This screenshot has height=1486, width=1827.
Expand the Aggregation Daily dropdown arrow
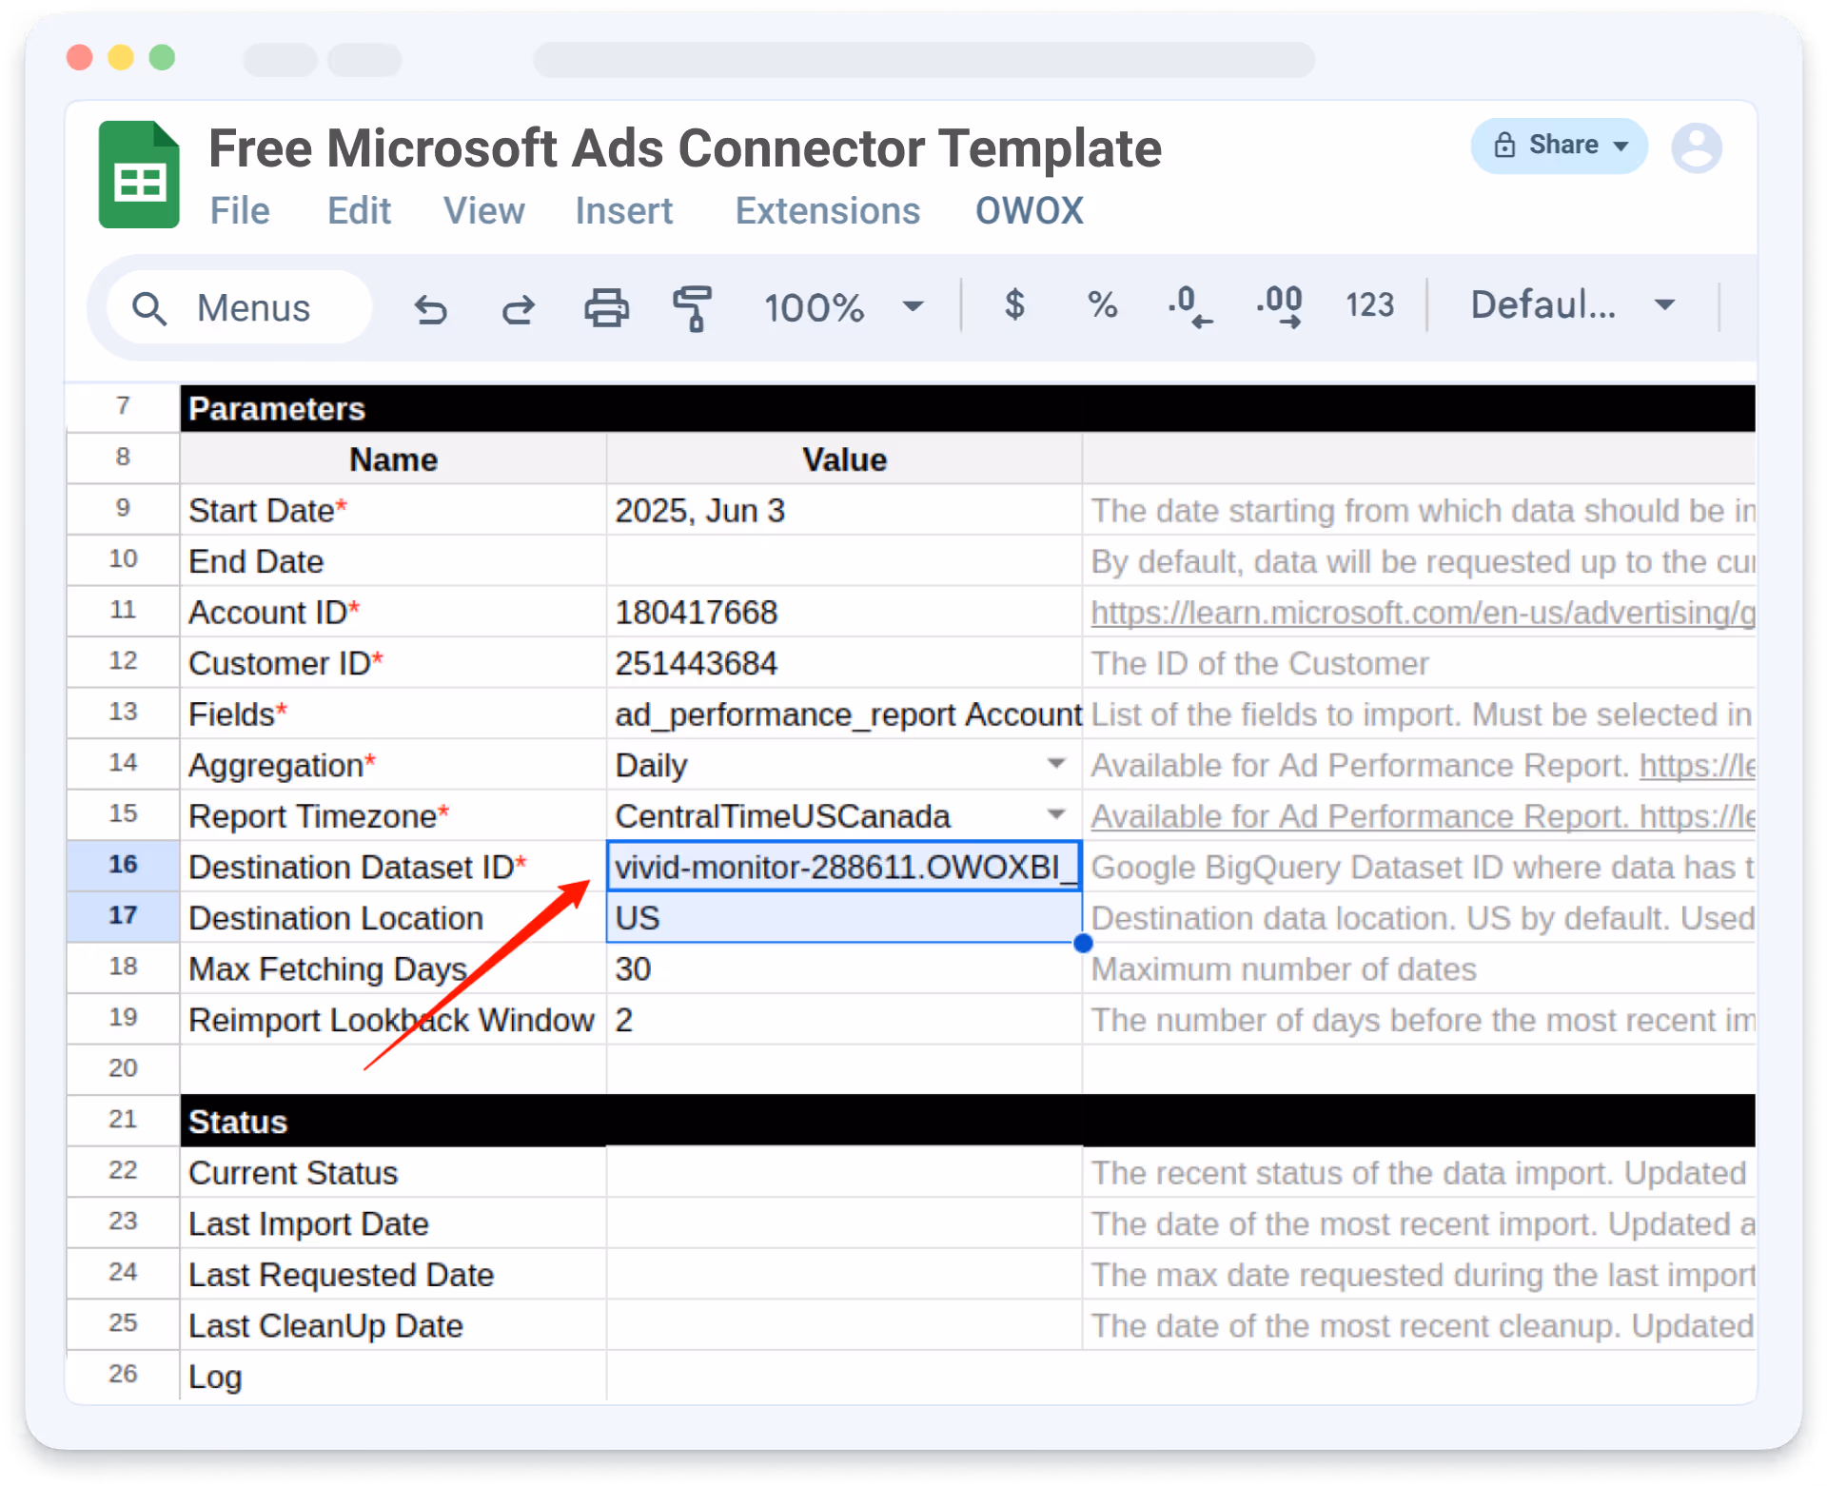point(1055,764)
